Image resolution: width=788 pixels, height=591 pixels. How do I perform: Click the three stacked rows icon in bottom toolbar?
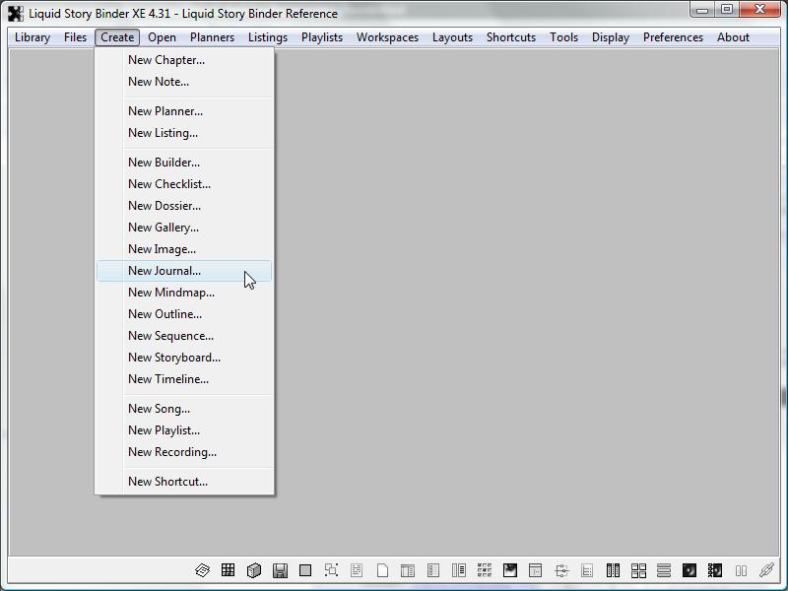(664, 570)
